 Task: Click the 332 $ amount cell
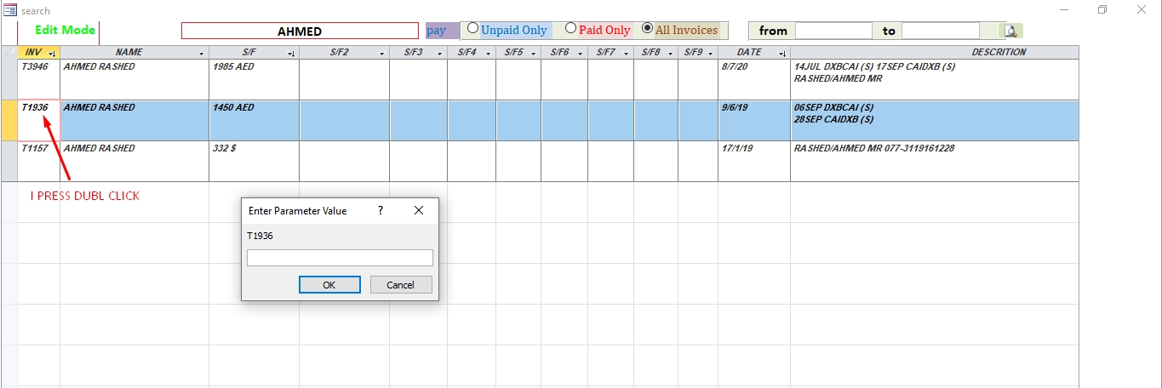[254, 161]
